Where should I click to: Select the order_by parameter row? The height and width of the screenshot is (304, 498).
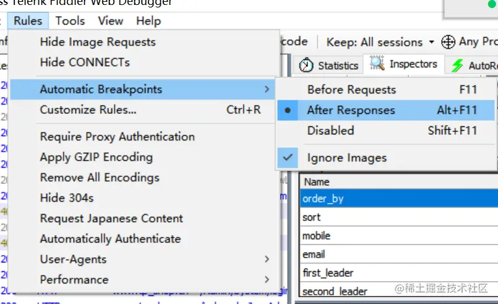[x=399, y=199]
